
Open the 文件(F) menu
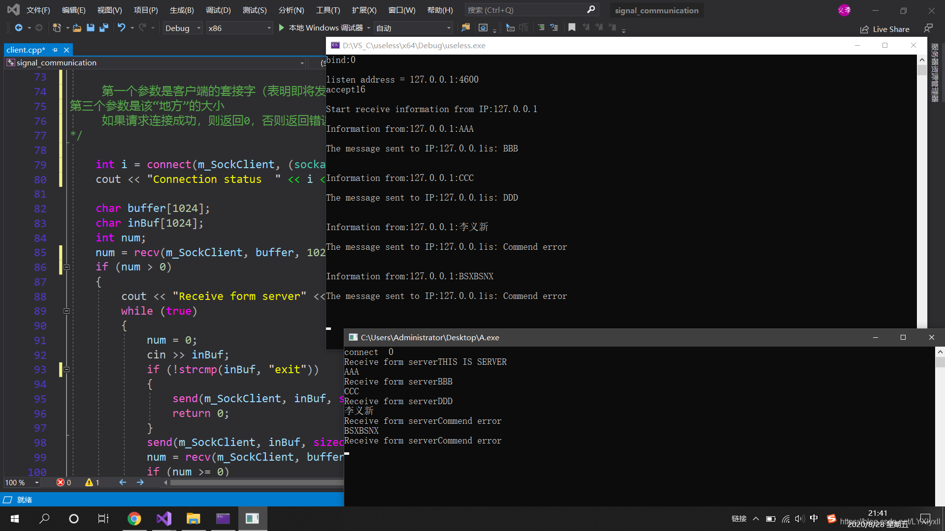[x=38, y=10]
